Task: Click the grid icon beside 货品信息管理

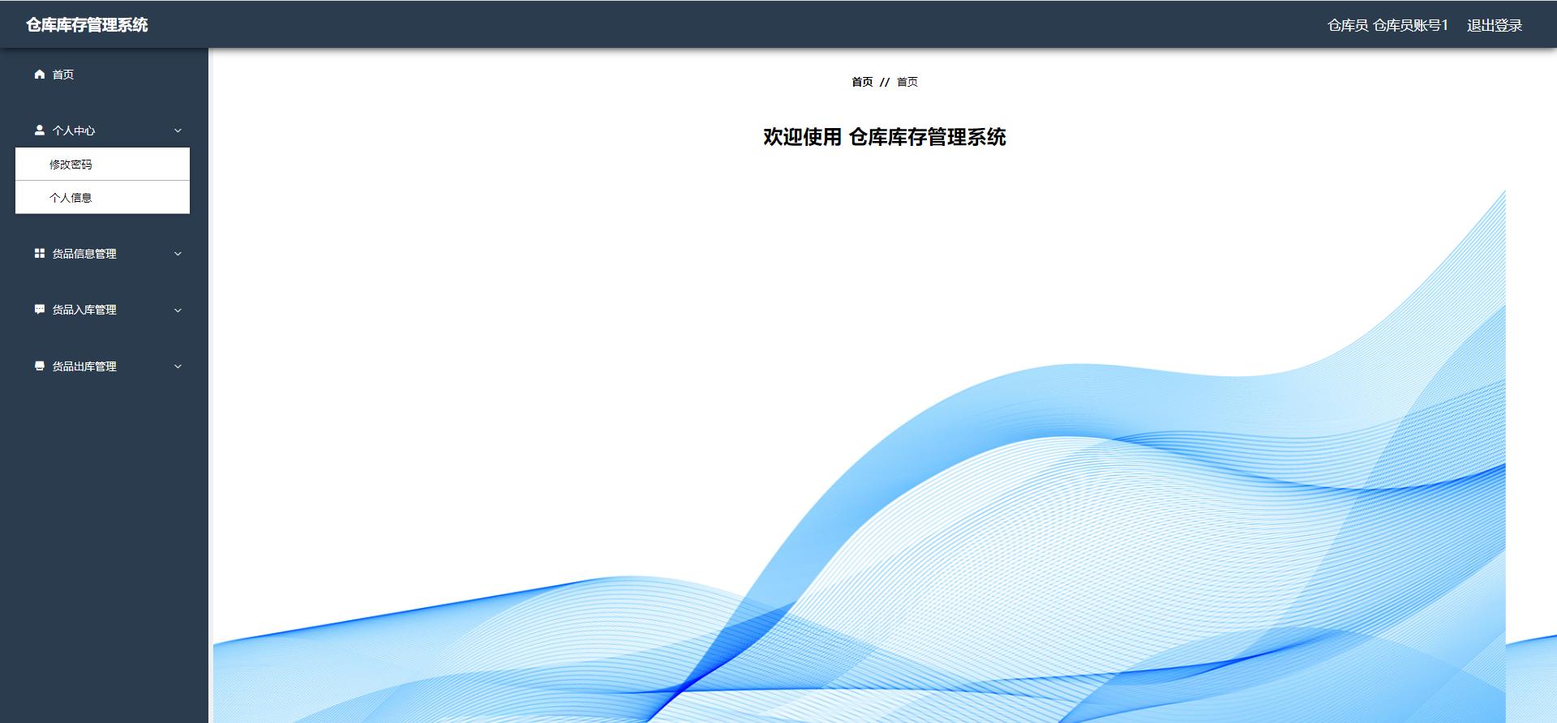Action: [39, 253]
